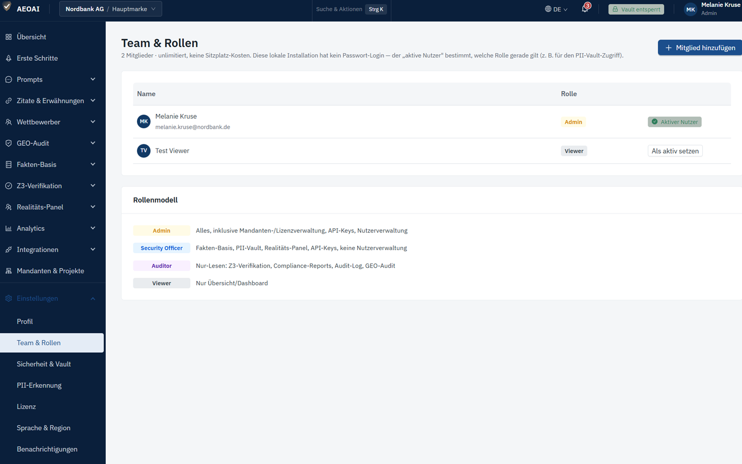This screenshot has height=464, width=742.
Task: Go to PII-Erkennung settings
Action: 52,385
